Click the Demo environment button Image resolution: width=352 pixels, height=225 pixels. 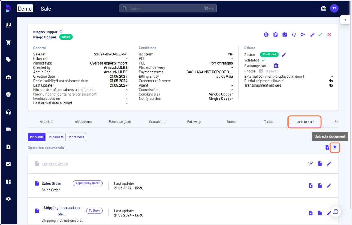(x=25, y=9)
